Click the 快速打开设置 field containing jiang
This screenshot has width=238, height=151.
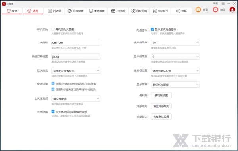pos(76,57)
